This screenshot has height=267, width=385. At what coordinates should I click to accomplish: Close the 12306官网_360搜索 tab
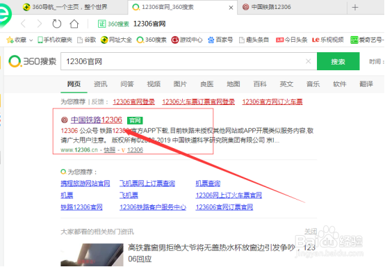pyautogui.click(x=231, y=8)
